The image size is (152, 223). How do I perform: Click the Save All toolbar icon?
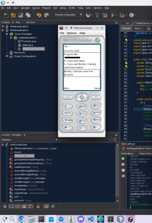tap(28, 15)
